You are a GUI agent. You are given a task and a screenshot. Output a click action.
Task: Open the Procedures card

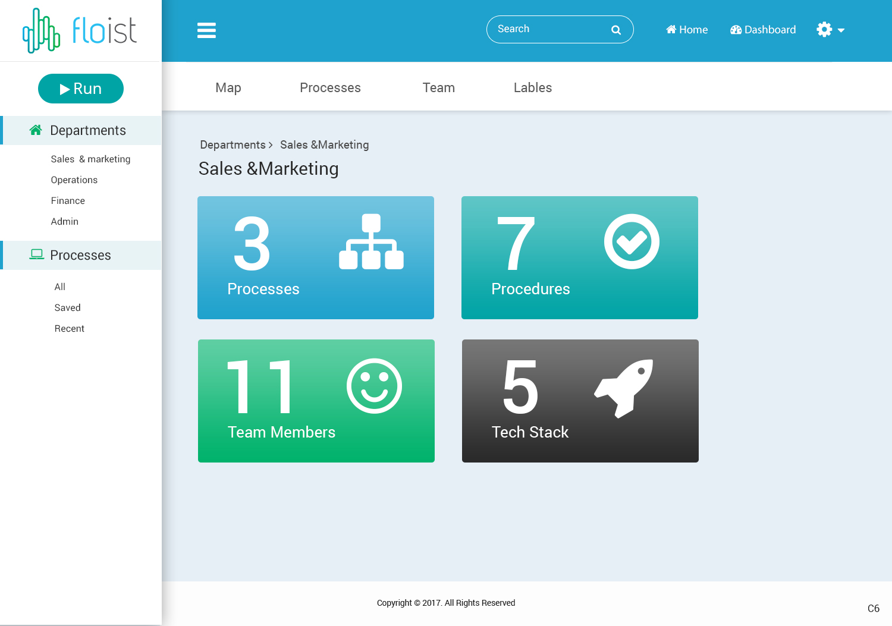click(x=579, y=257)
